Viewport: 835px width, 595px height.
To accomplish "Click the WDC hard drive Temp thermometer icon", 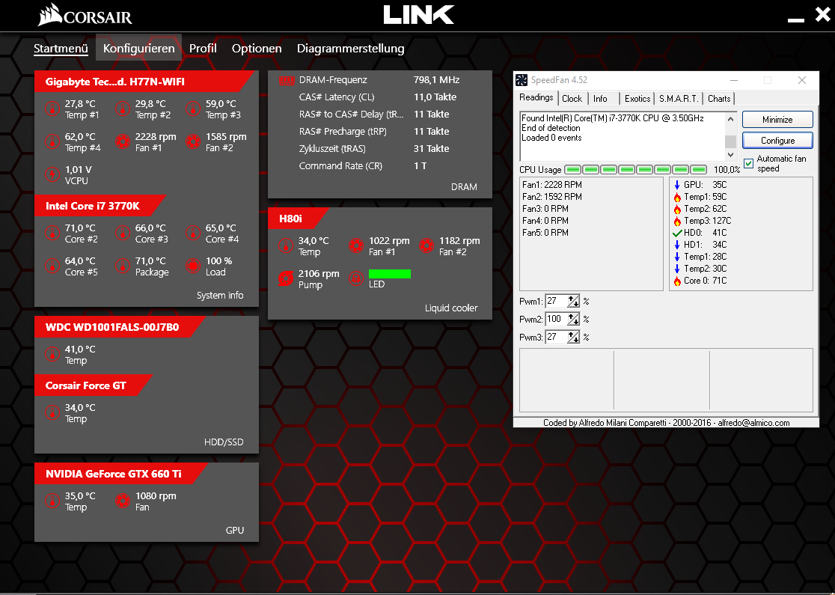I will (x=52, y=355).
